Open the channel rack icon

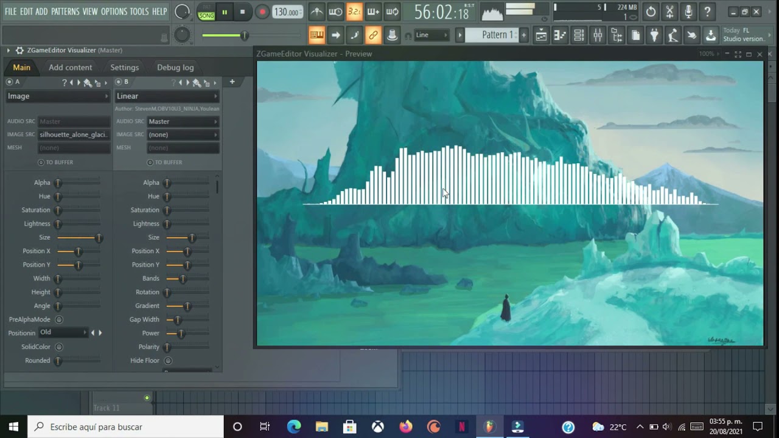[x=579, y=35]
